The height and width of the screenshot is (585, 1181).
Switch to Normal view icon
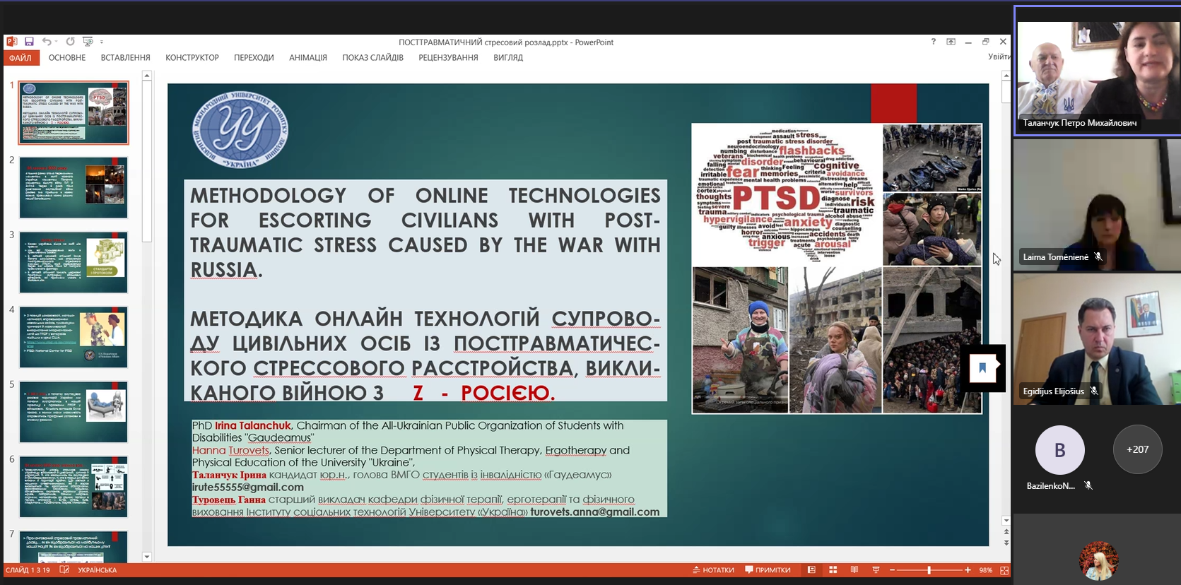(811, 570)
